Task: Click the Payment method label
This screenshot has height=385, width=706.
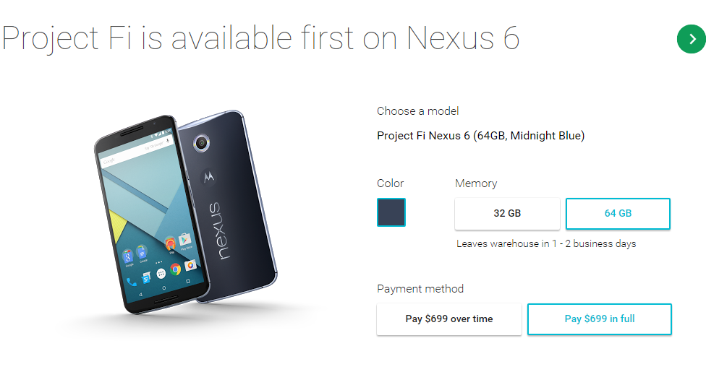Action: [420, 289]
